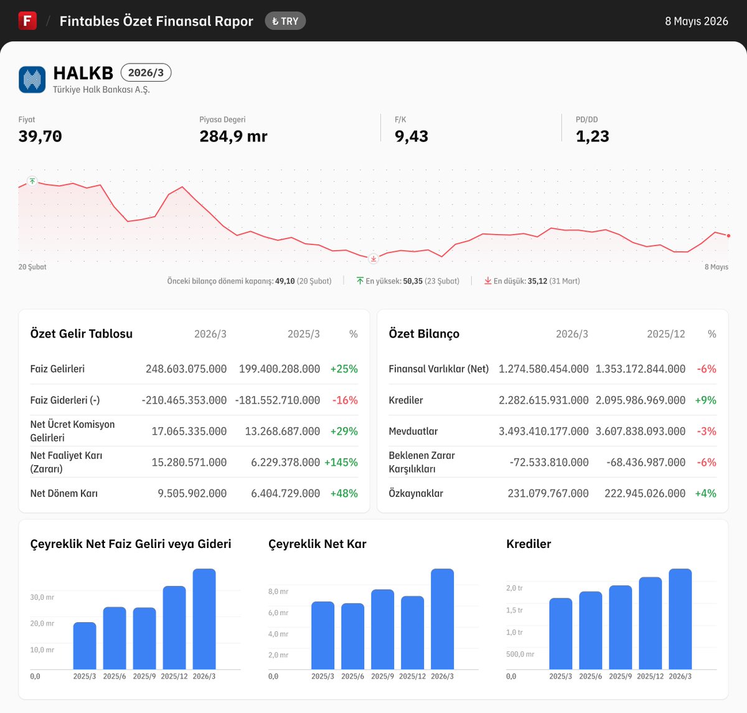Click Net Ücret Komisyon Gelirleri label
This screenshot has height=713, width=747.
[x=73, y=431]
